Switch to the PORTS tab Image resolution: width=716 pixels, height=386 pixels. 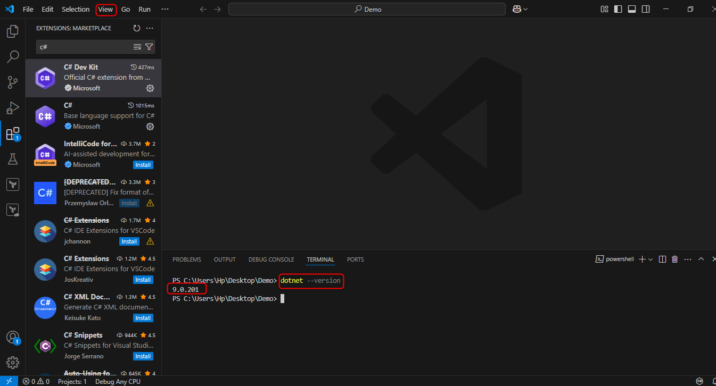(x=356, y=259)
